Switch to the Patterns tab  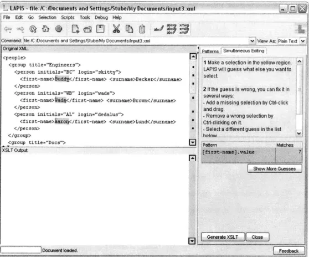click(210, 52)
